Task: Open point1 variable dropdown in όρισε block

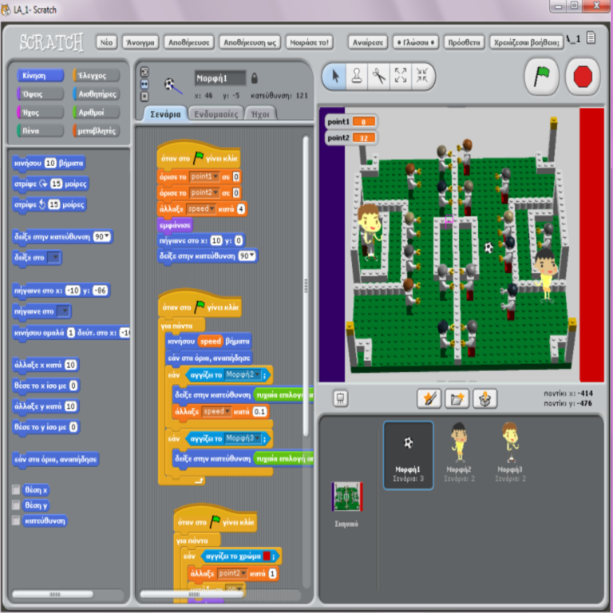Action: [215, 176]
